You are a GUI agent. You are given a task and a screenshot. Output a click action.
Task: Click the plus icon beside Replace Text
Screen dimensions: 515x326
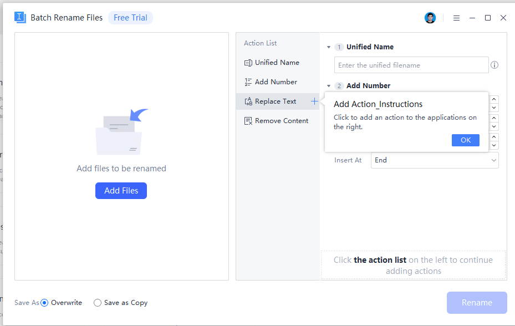pos(314,101)
